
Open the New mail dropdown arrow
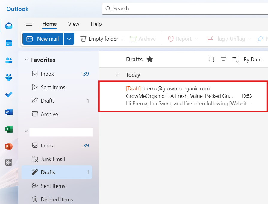(69, 39)
